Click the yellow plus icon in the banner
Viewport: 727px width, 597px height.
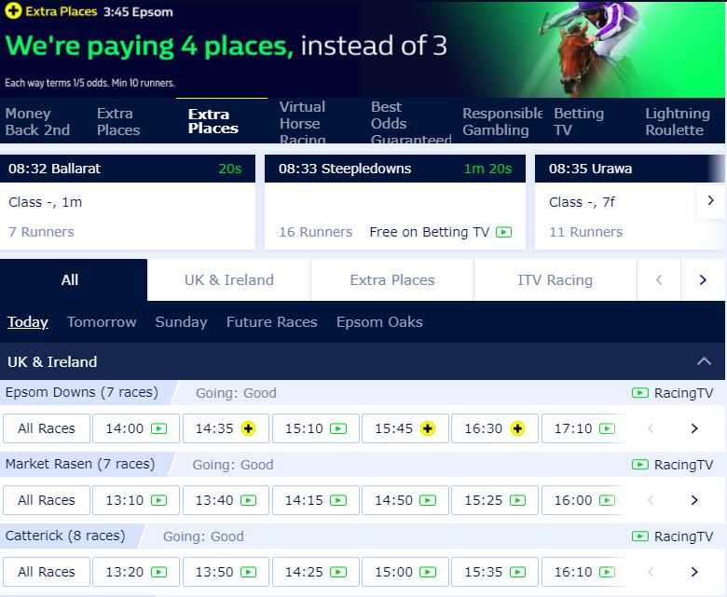click(x=13, y=10)
